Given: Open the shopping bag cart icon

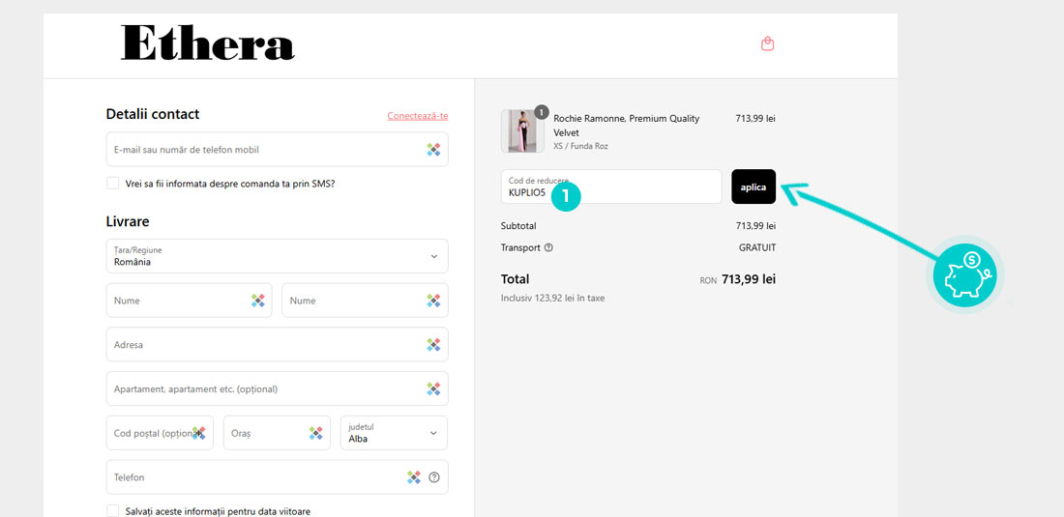Looking at the screenshot, I should tap(767, 43).
